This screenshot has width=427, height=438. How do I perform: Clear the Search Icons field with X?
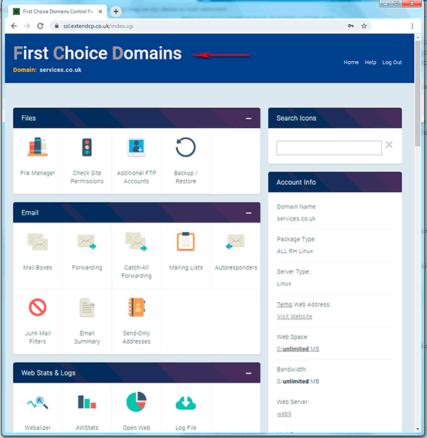coord(389,145)
